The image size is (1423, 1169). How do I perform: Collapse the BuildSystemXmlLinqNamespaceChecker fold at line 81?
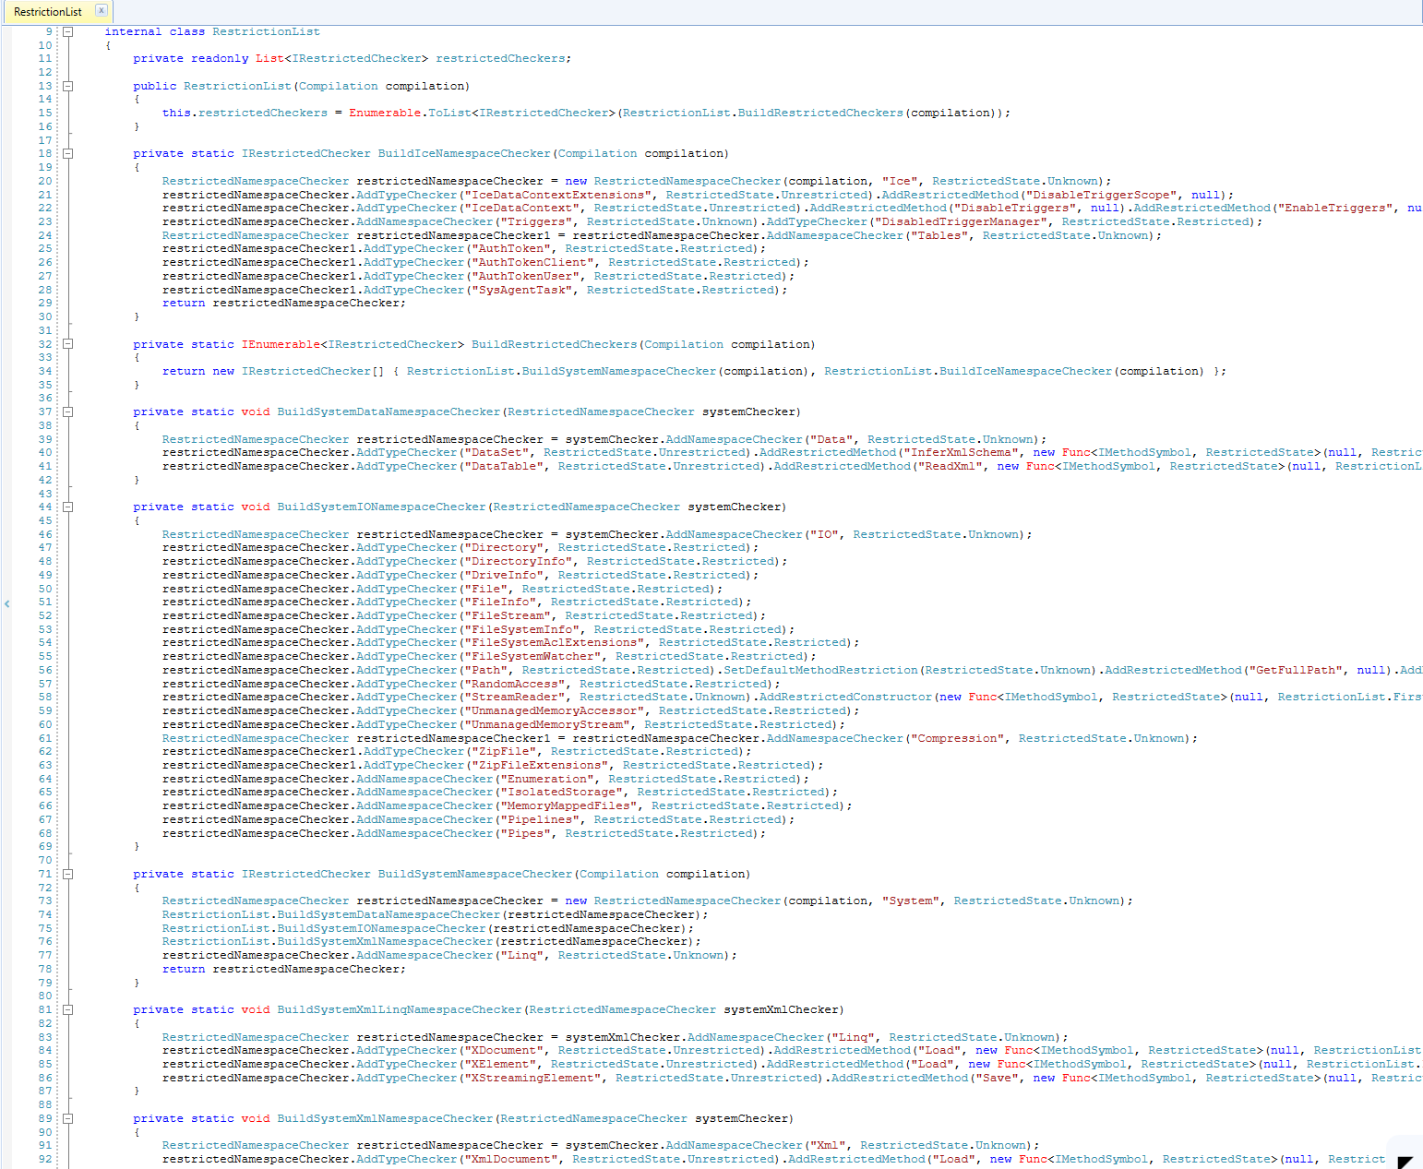point(67,1010)
